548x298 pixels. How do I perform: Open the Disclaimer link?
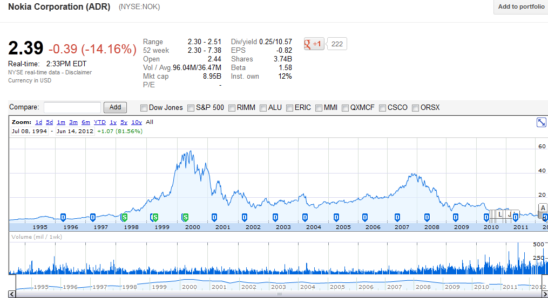[79, 72]
